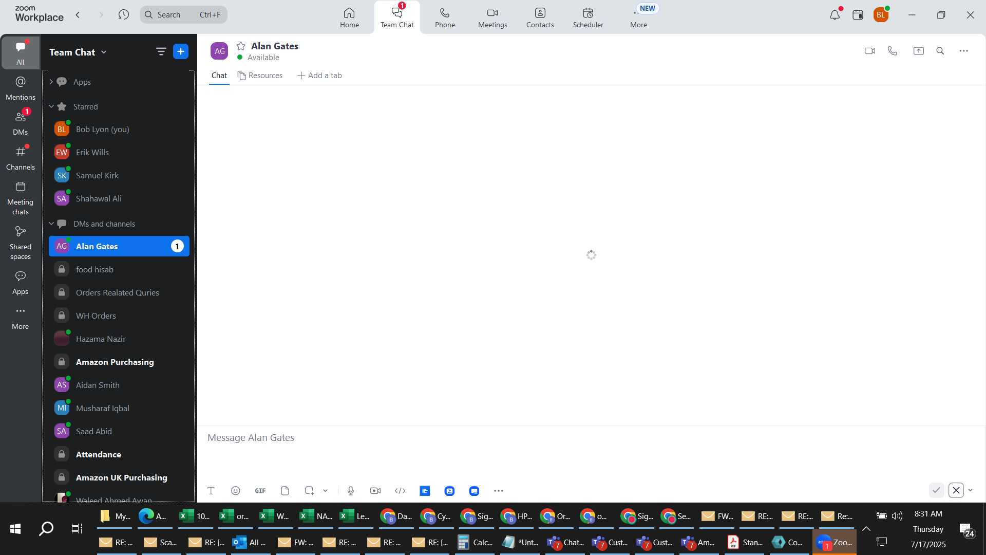This screenshot has height=555, width=986.
Task: Open the Resources tab
Action: click(x=260, y=75)
